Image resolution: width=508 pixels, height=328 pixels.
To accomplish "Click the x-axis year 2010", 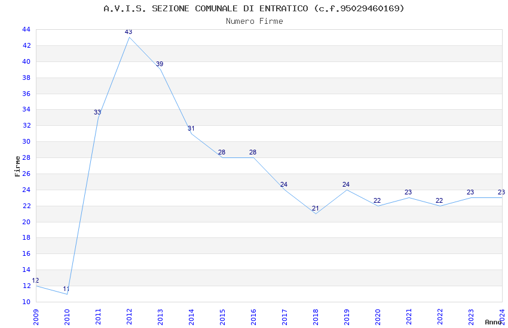I will point(67,317).
